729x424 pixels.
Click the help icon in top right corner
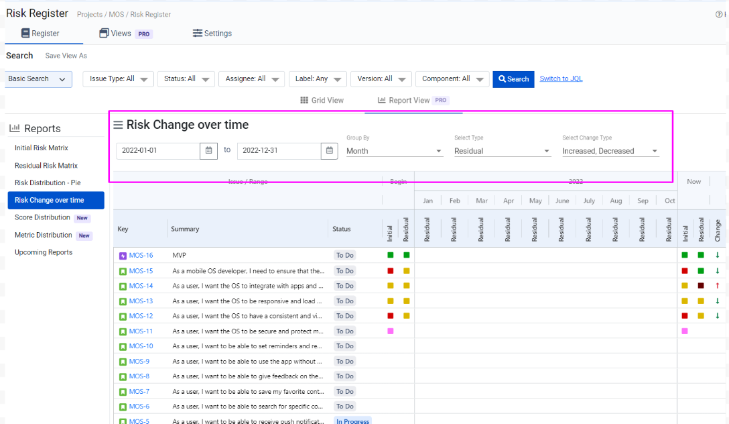[719, 14]
